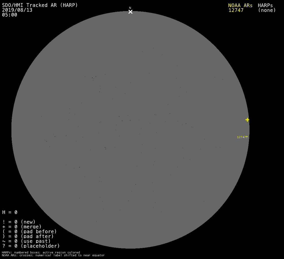Select the ? = 0 (placeholder) legend line

pyautogui.click(x=31, y=246)
